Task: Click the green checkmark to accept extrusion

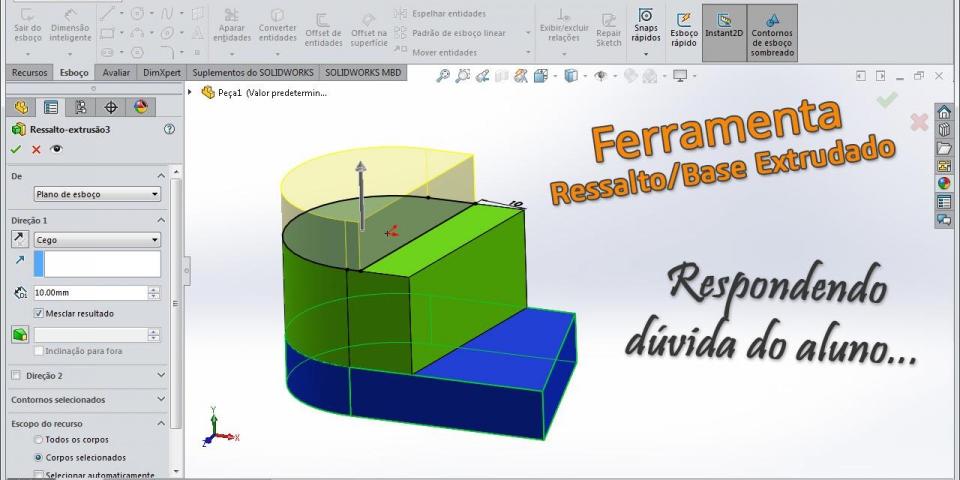Action: point(16,149)
